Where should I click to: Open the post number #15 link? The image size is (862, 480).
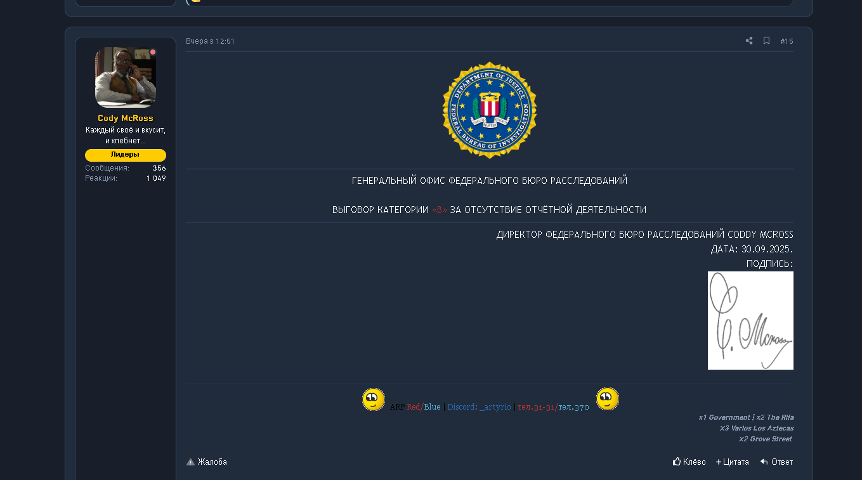click(x=787, y=41)
